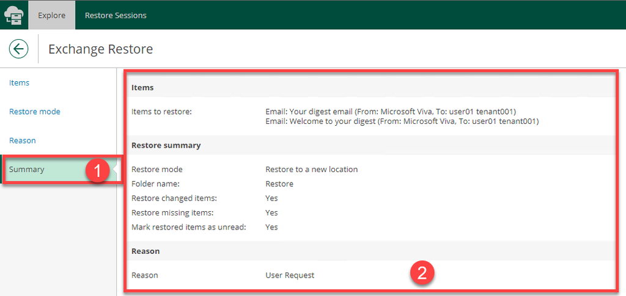Click the Veeam cloud logo icon
This screenshot has height=296, width=626.
point(13,15)
